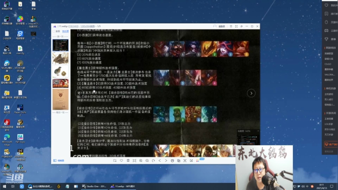Screen dimensions: 338x190
Task: Switch to 11.webp taskbar window
Action: click(123, 186)
